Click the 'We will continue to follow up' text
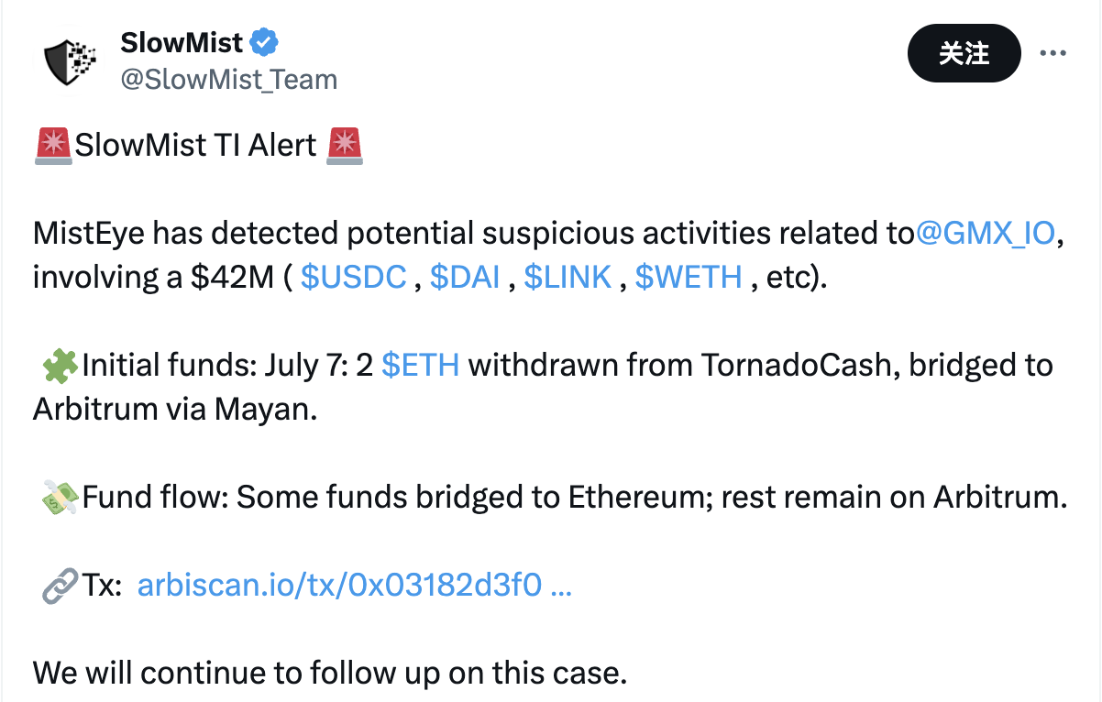The image size is (1102, 702). [x=330, y=674]
